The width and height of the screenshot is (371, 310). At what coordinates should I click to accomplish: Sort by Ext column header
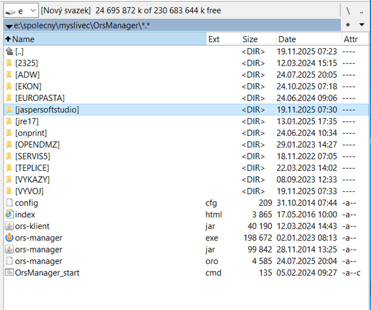(214, 39)
